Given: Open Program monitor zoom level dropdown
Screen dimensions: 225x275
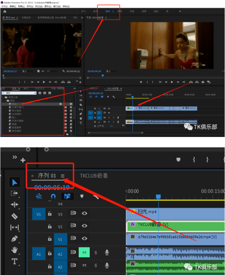Looking at the screenshot, I should click(112, 71).
